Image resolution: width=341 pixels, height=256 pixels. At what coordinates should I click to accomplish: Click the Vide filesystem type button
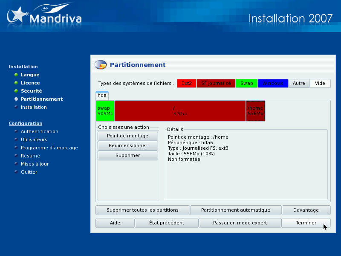click(320, 84)
